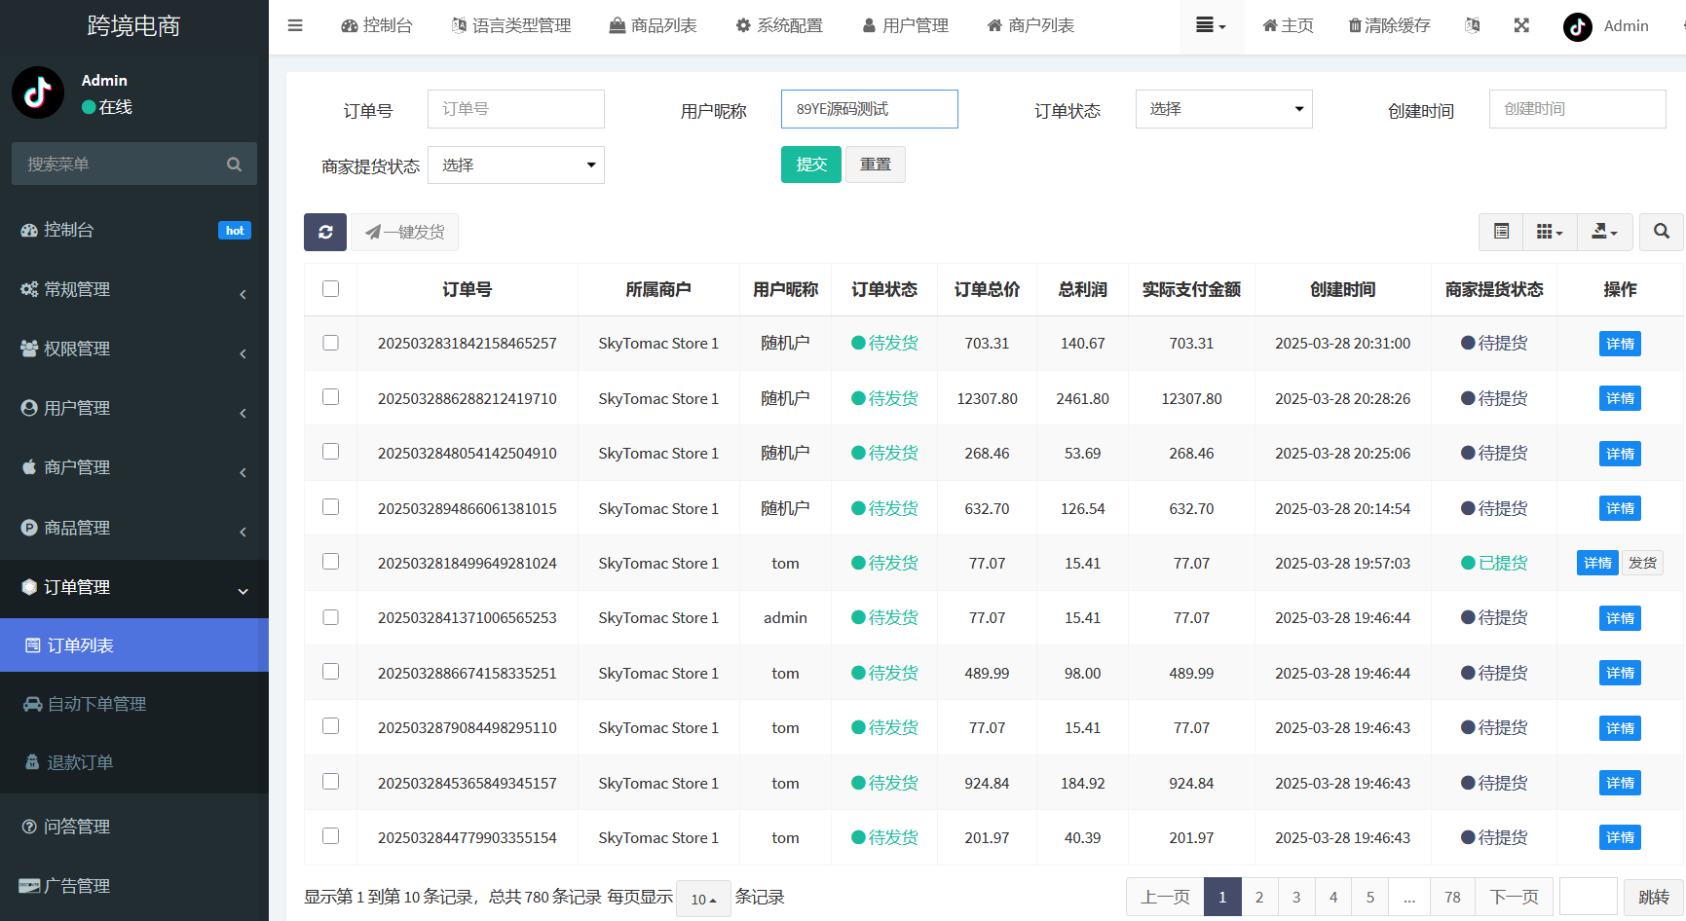Viewport: 1686px width, 921px height.
Task: Open the 商品列表 top navigation tab
Action: (x=653, y=25)
